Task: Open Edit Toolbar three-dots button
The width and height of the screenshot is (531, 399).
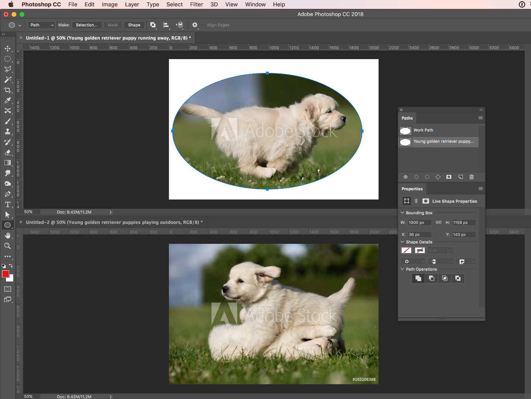Action: click(7, 256)
